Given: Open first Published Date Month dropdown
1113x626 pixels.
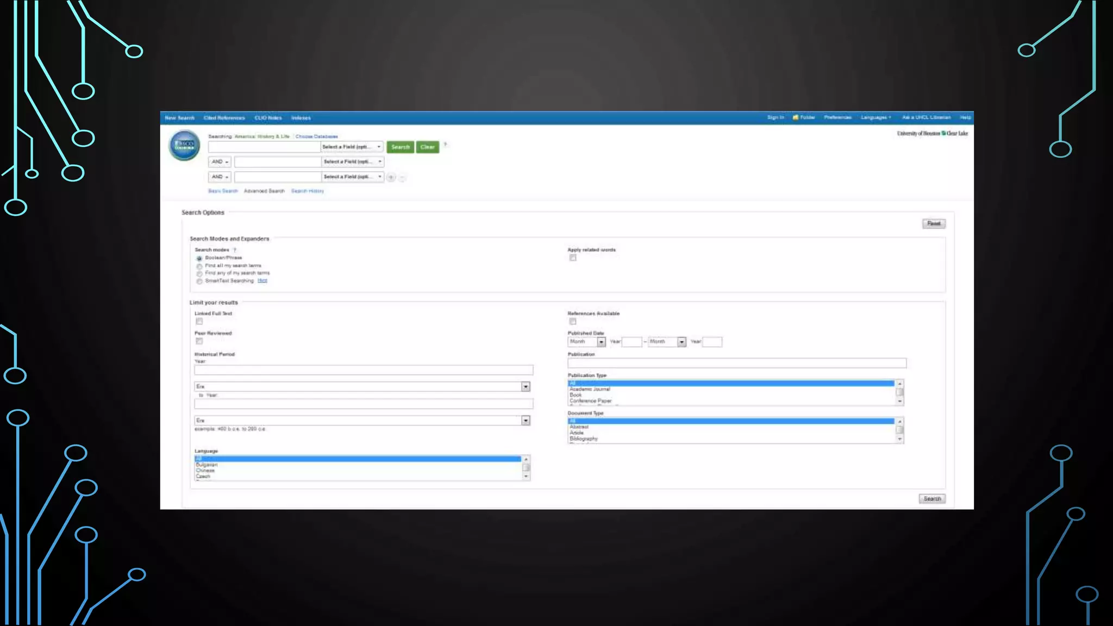Looking at the screenshot, I should click(586, 342).
